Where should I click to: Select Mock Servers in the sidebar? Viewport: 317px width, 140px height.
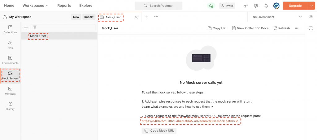click(x=10, y=76)
